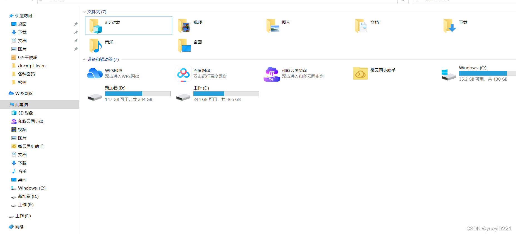Open docxtpl_learn folder in sidebar

tap(32, 66)
